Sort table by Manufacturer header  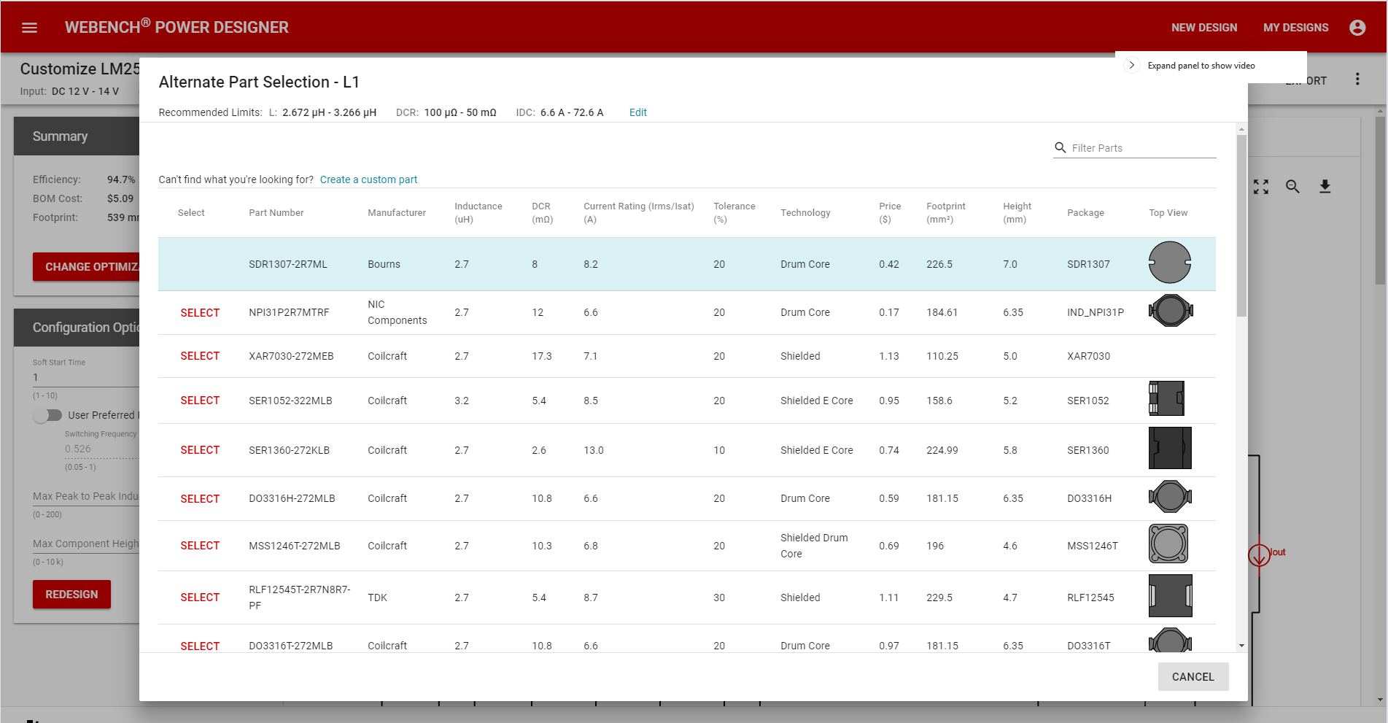(x=397, y=213)
